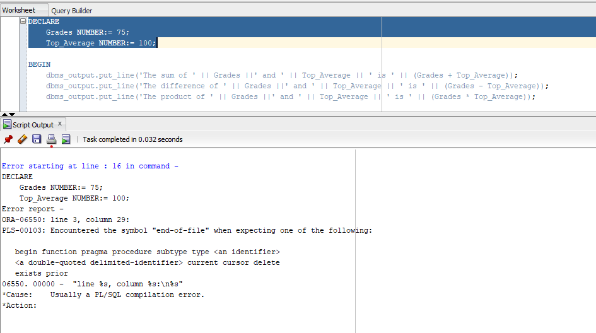Click DECLARE line in the script output
Screen dimensions: 596x333
coord(18,177)
